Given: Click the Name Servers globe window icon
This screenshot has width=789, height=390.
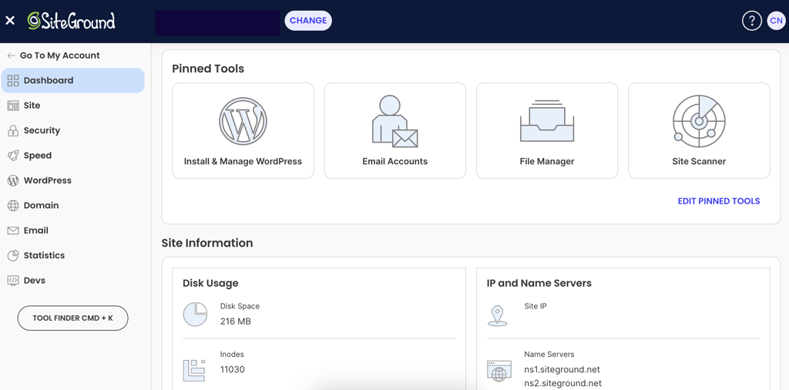Looking at the screenshot, I should 499,371.
